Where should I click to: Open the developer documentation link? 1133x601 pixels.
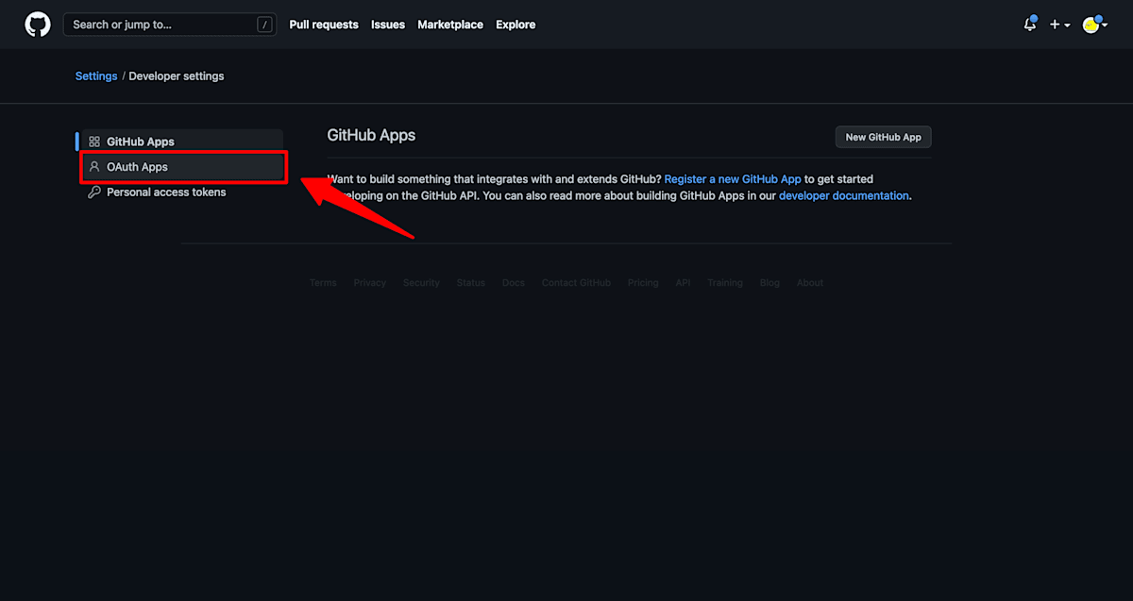click(x=844, y=195)
